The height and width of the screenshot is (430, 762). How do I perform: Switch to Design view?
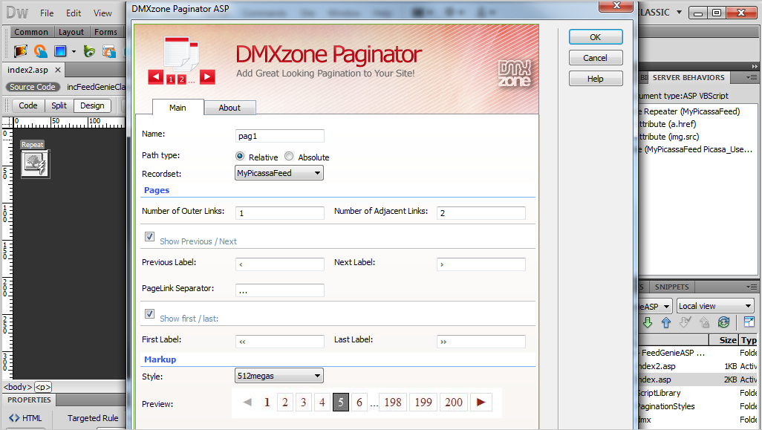pyautogui.click(x=92, y=105)
